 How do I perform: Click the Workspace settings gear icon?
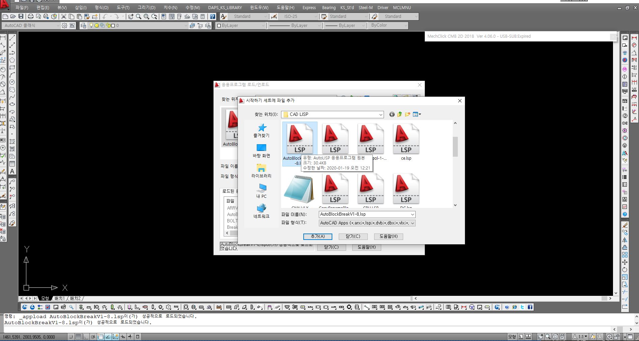[64, 26]
